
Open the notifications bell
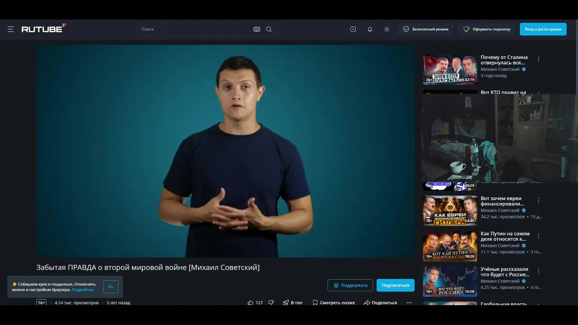[370, 29]
